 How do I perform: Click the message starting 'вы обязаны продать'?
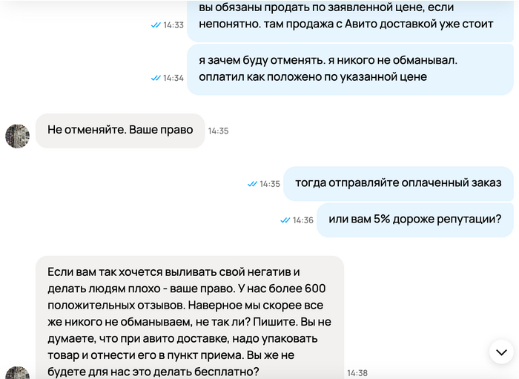(350, 16)
